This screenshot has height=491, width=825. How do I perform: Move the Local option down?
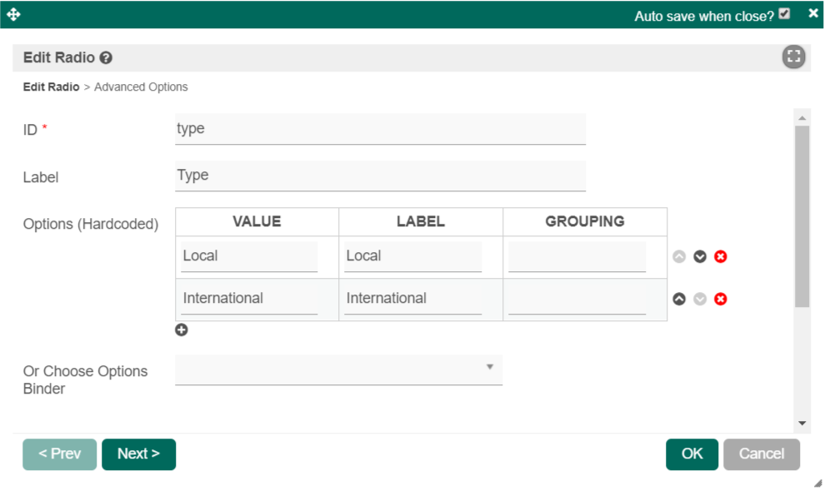(x=700, y=256)
